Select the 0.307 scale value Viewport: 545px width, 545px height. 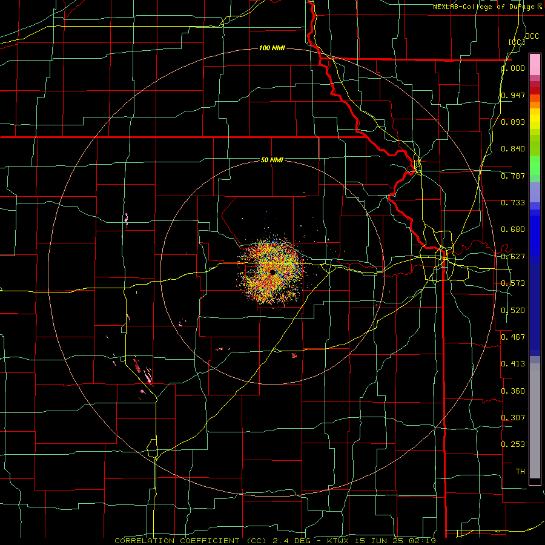[513, 417]
